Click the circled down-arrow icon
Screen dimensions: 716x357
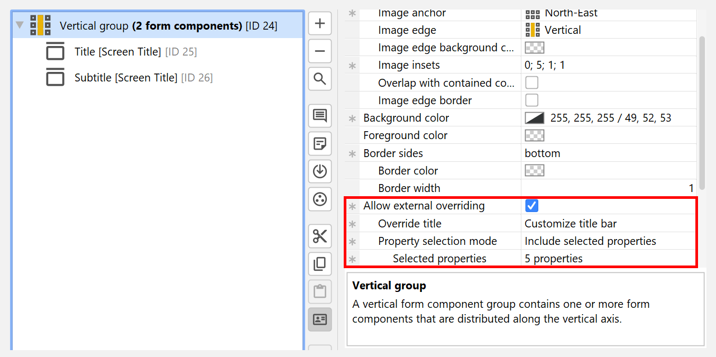(320, 171)
